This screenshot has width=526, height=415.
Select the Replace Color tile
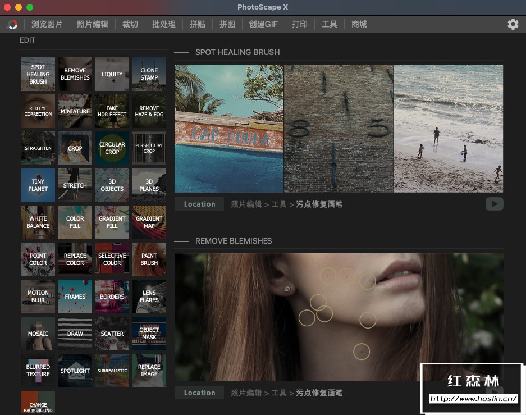75,259
